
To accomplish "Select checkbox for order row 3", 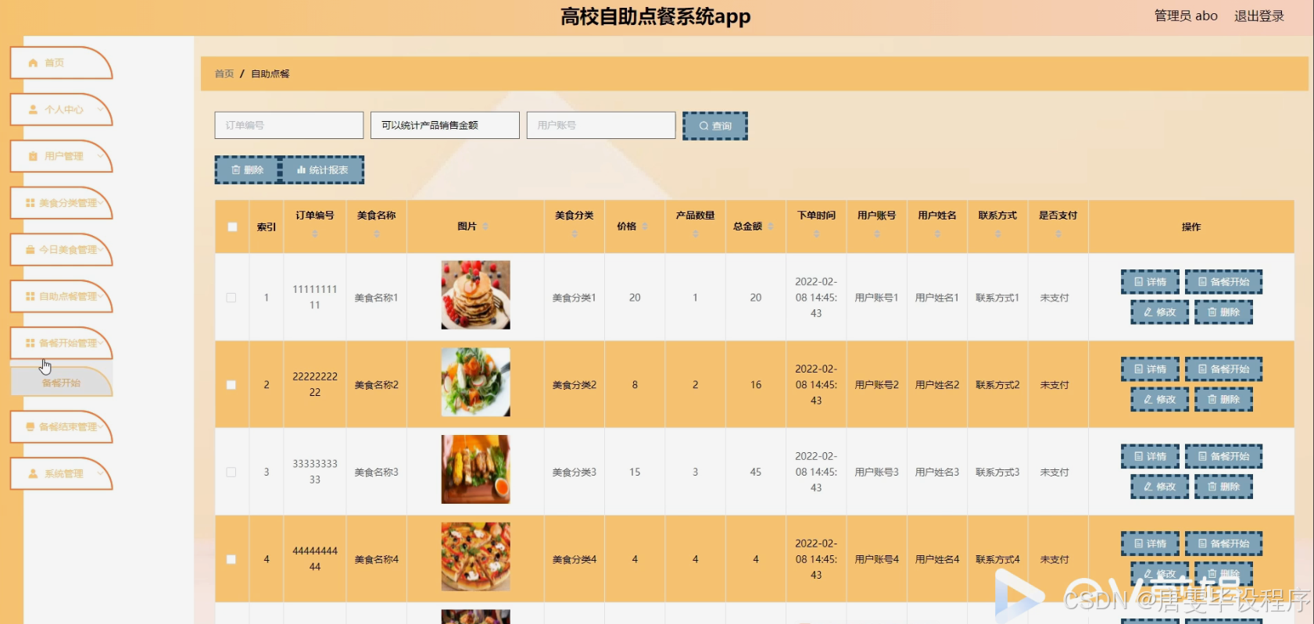I will pos(231,472).
